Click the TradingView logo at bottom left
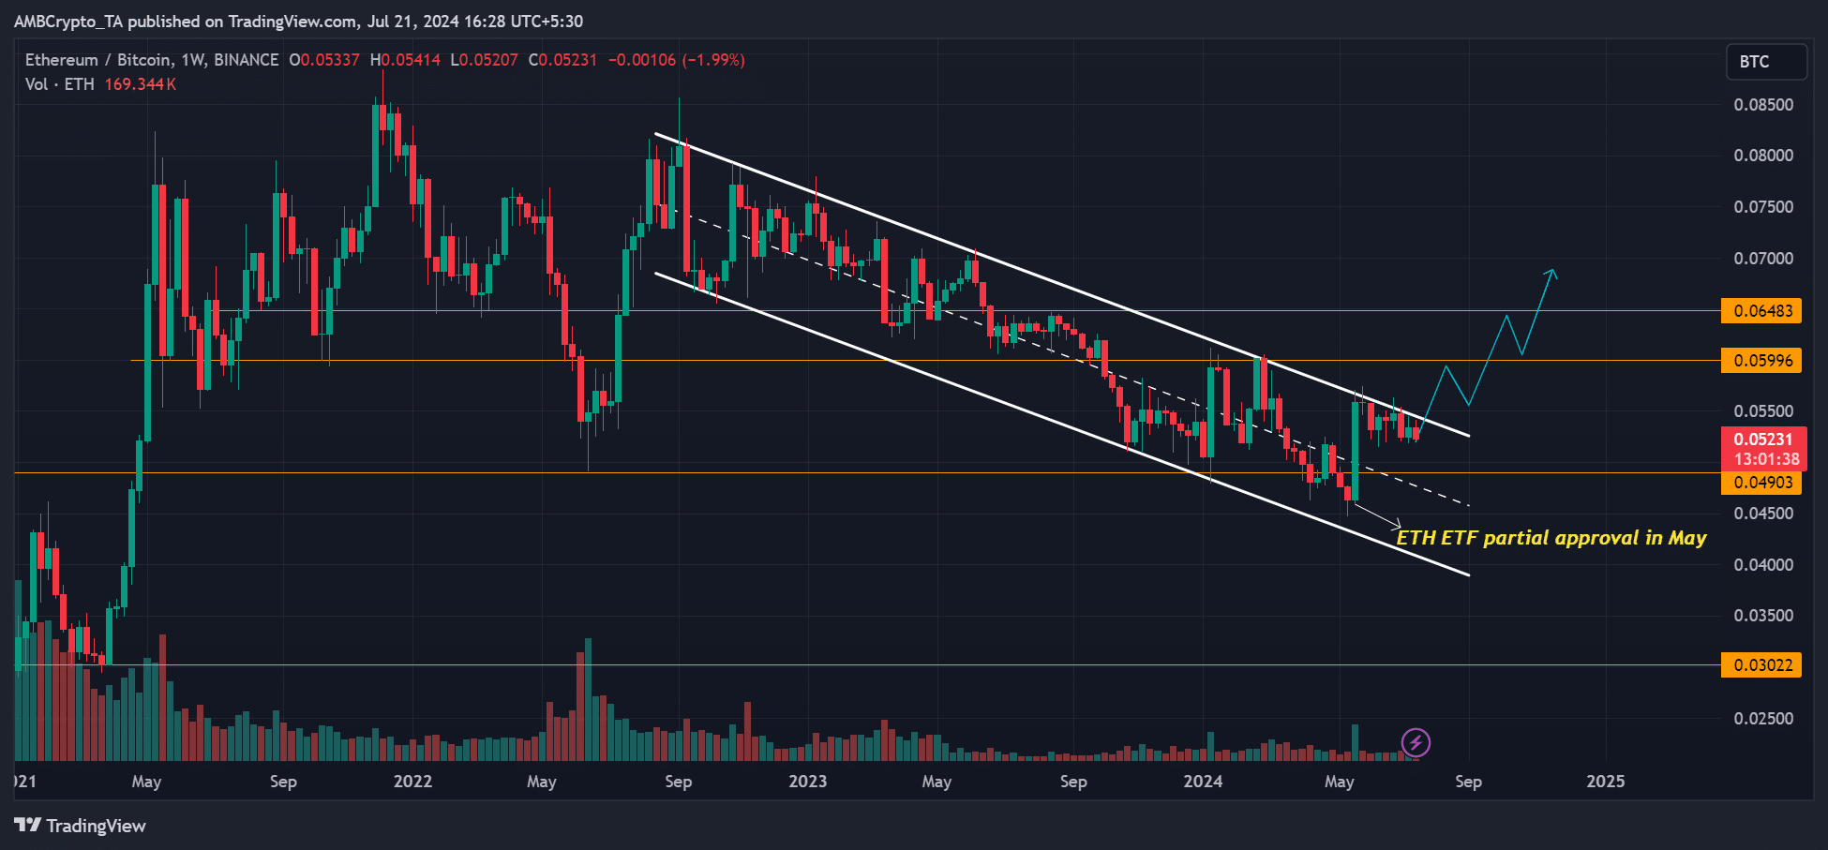 point(80,826)
